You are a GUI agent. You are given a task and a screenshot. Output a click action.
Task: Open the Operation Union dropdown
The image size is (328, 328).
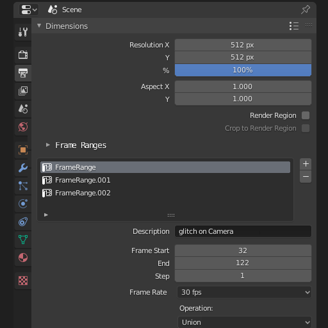tap(244, 322)
